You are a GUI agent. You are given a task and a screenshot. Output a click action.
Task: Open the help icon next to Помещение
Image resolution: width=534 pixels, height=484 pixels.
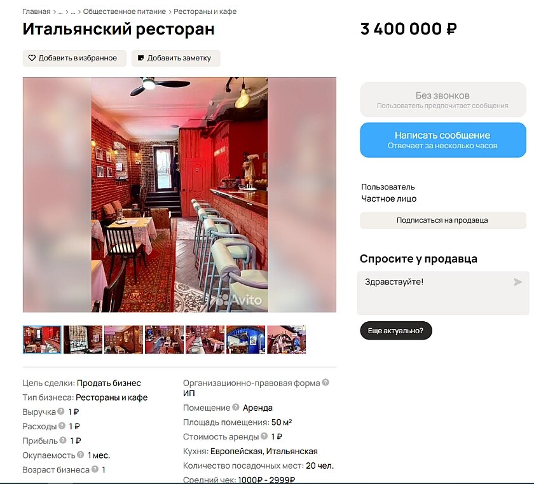(236, 407)
